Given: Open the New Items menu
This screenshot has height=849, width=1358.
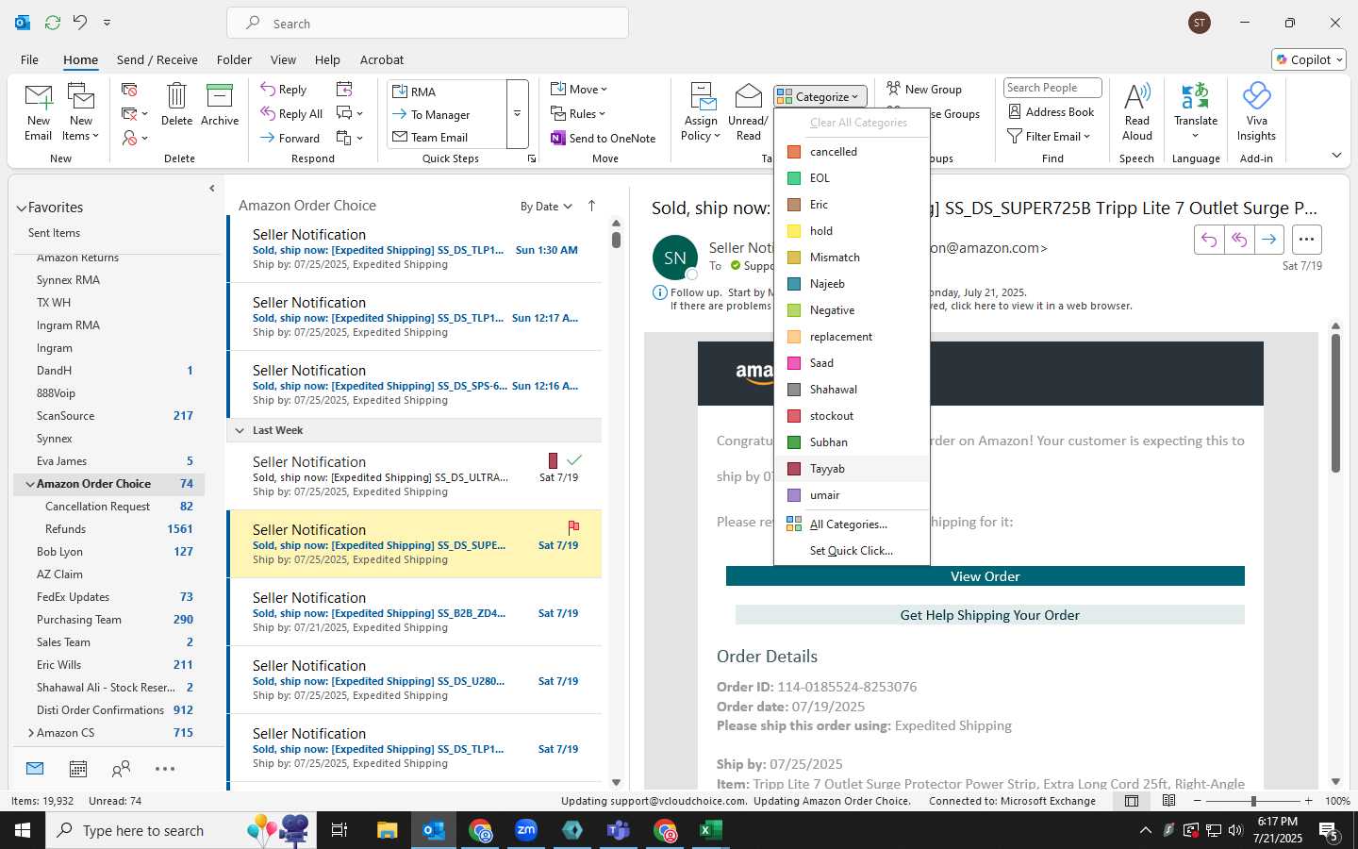Looking at the screenshot, I should 81,111.
